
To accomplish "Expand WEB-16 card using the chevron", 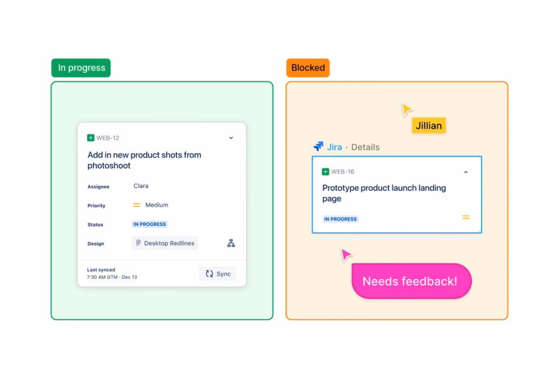I will tap(466, 172).
